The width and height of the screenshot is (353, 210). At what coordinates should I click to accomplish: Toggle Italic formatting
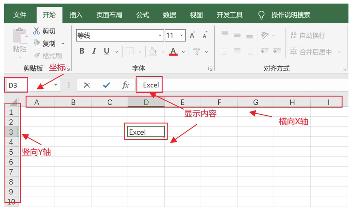[x=94, y=51]
